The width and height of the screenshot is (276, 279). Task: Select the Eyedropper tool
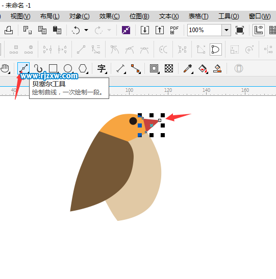point(188,68)
